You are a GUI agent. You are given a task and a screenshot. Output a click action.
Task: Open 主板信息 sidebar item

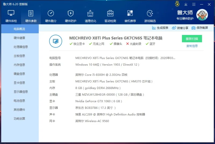(x=20, y=56)
